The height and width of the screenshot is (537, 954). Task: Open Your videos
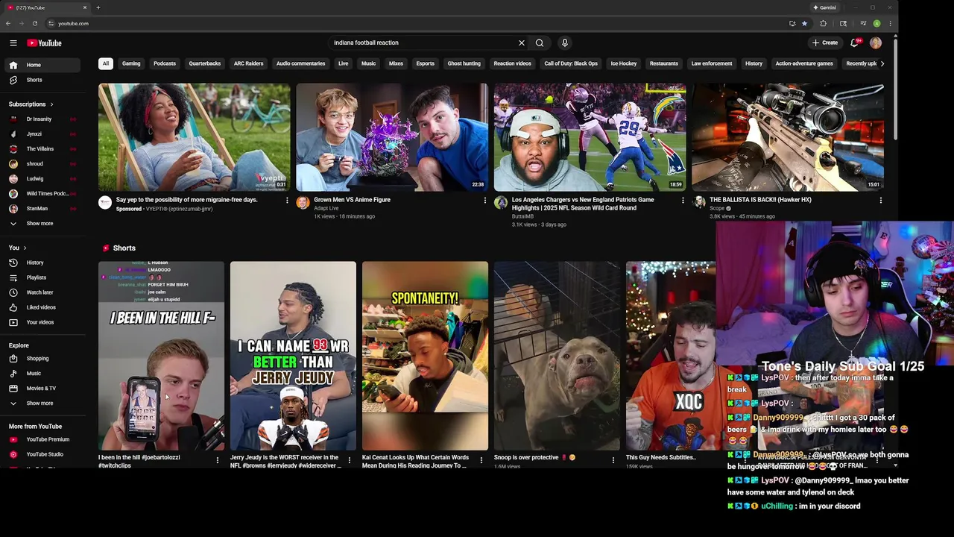41,322
